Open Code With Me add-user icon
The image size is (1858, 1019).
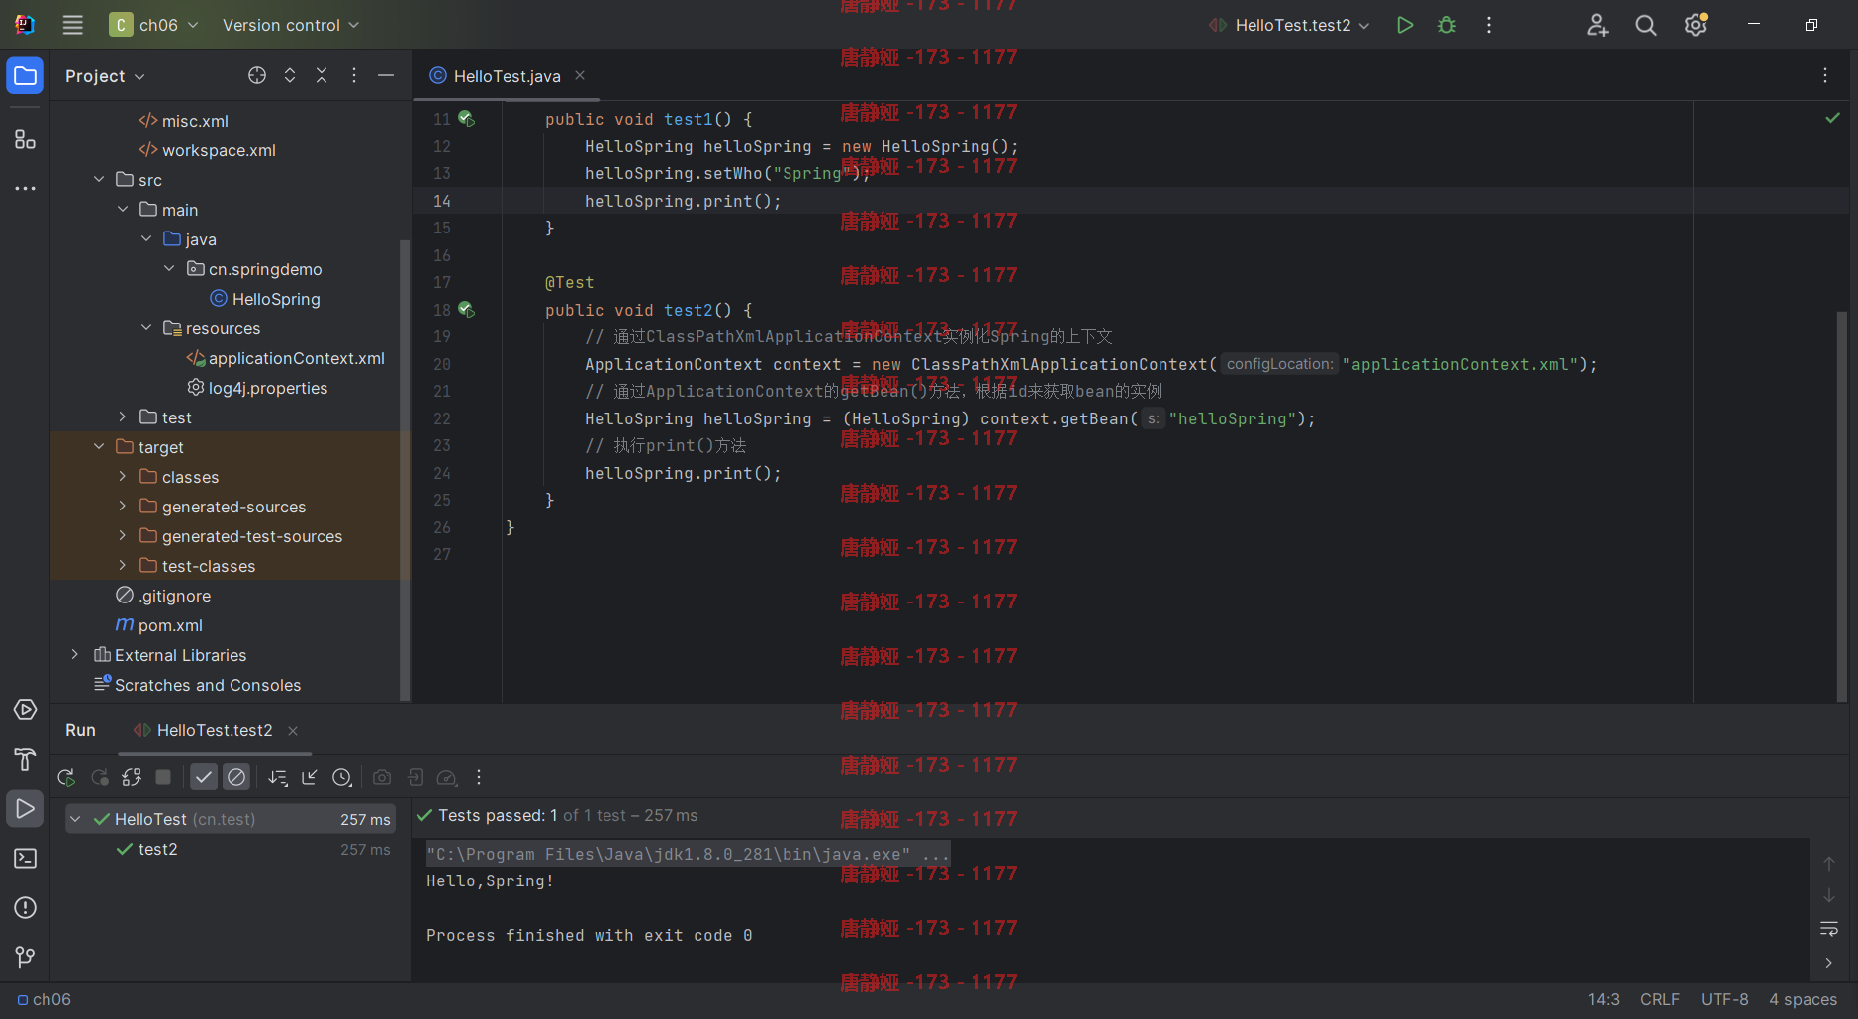click(1597, 25)
